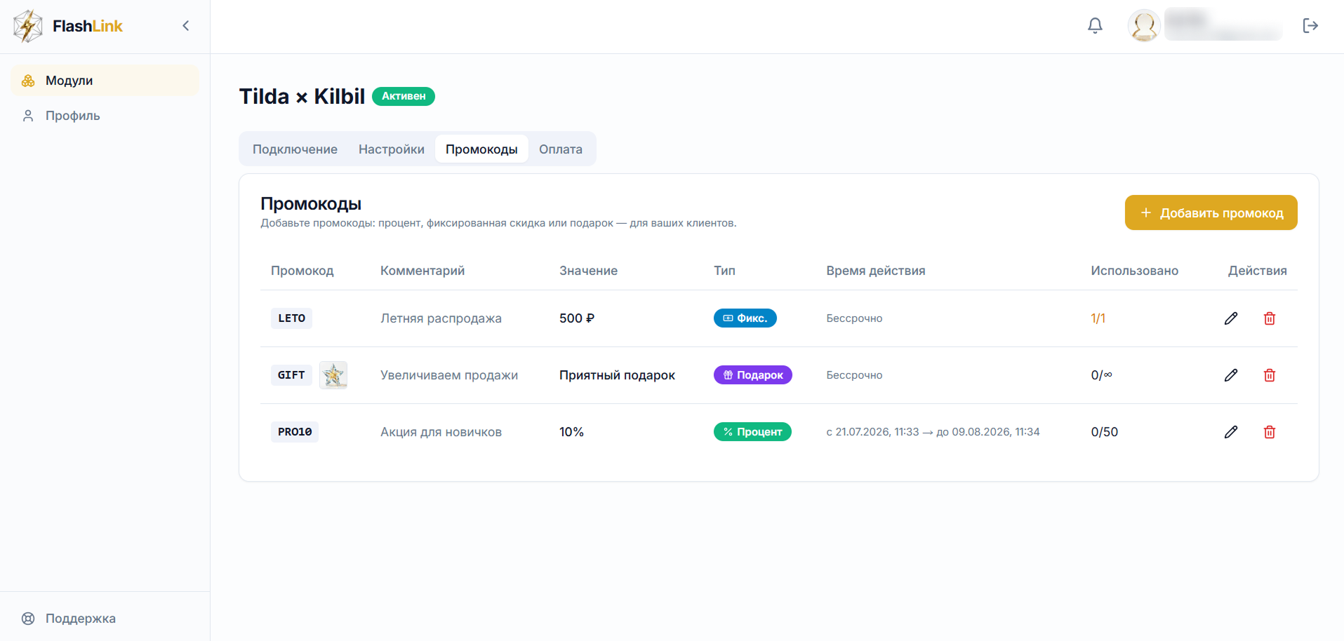Click the GIFT promo code chip
The image size is (1344, 641).
click(x=291, y=375)
